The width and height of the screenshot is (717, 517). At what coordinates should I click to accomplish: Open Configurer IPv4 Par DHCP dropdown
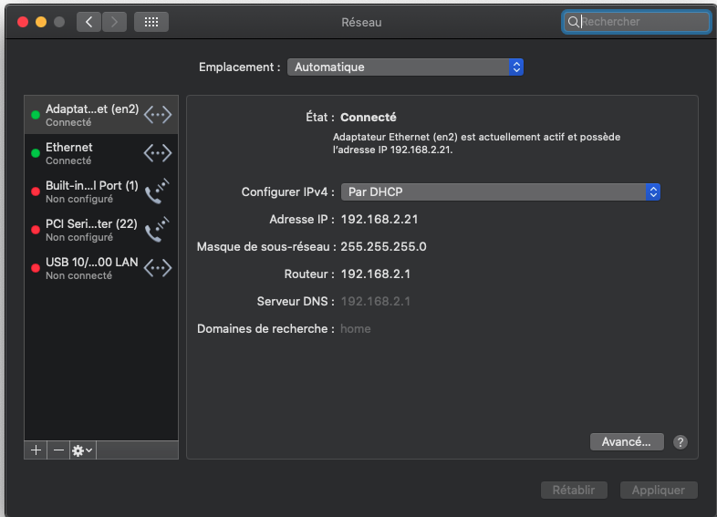[x=500, y=192]
